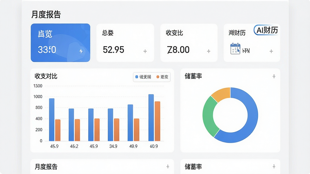Click the AI财历 button
The width and height of the screenshot is (310, 174).
click(266, 30)
